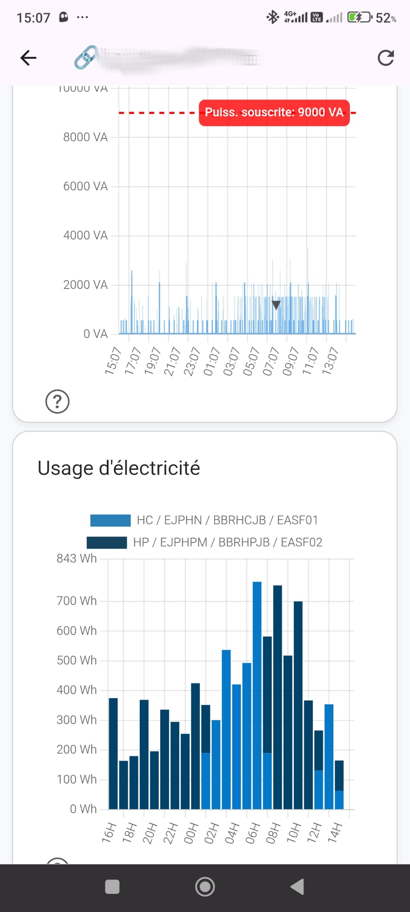This screenshot has width=410, height=912.
Task: Tap the blurred URL address field
Action: pyautogui.click(x=178, y=58)
